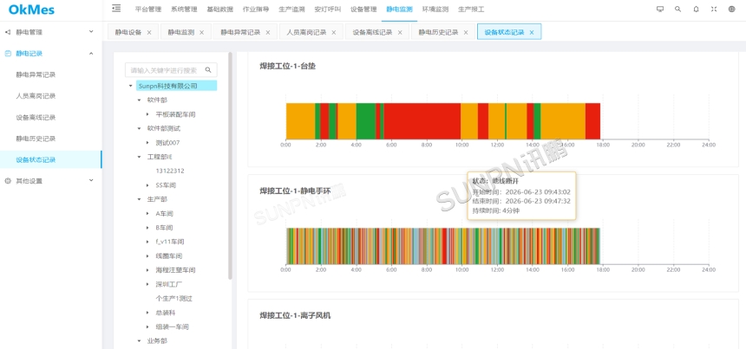Open the 基础数据 top menu
The height and width of the screenshot is (349, 746).
tap(219, 9)
